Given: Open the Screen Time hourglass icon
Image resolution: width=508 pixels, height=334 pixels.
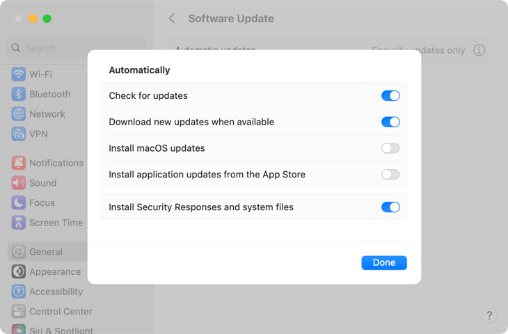Looking at the screenshot, I should tap(18, 223).
